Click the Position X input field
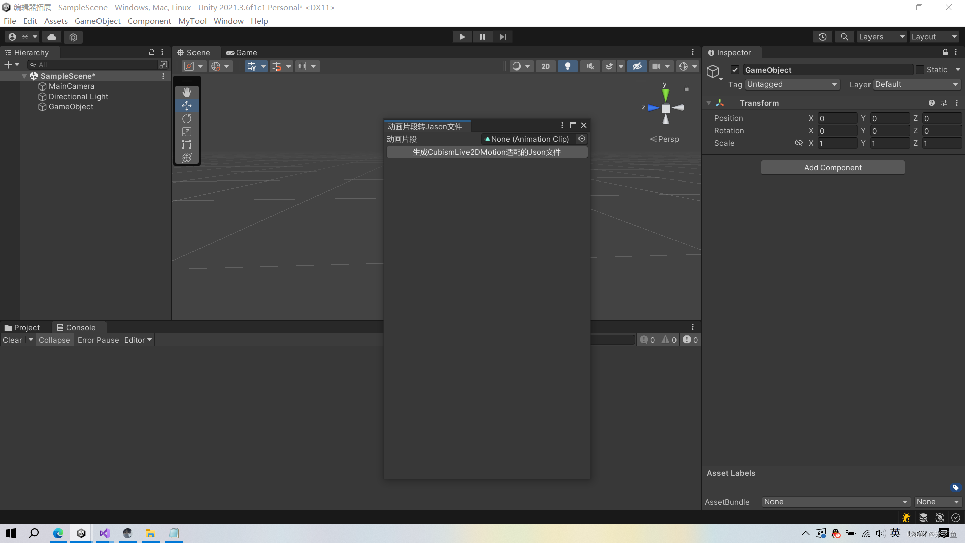 (837, 118)
